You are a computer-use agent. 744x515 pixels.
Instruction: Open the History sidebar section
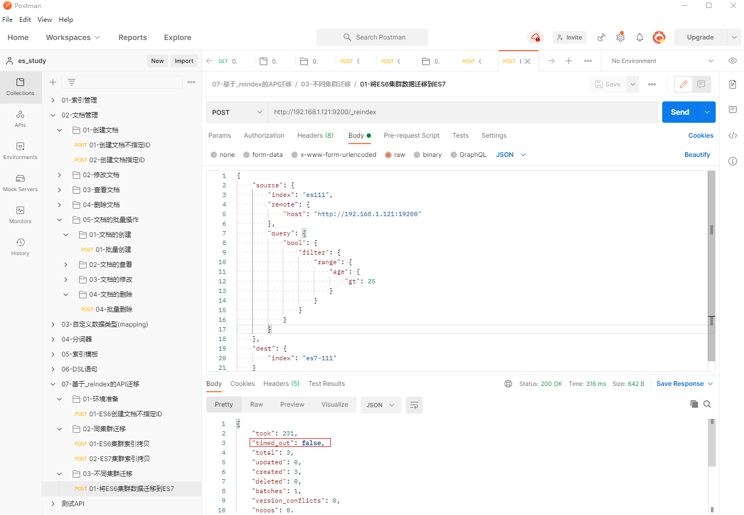pos(20,247)
